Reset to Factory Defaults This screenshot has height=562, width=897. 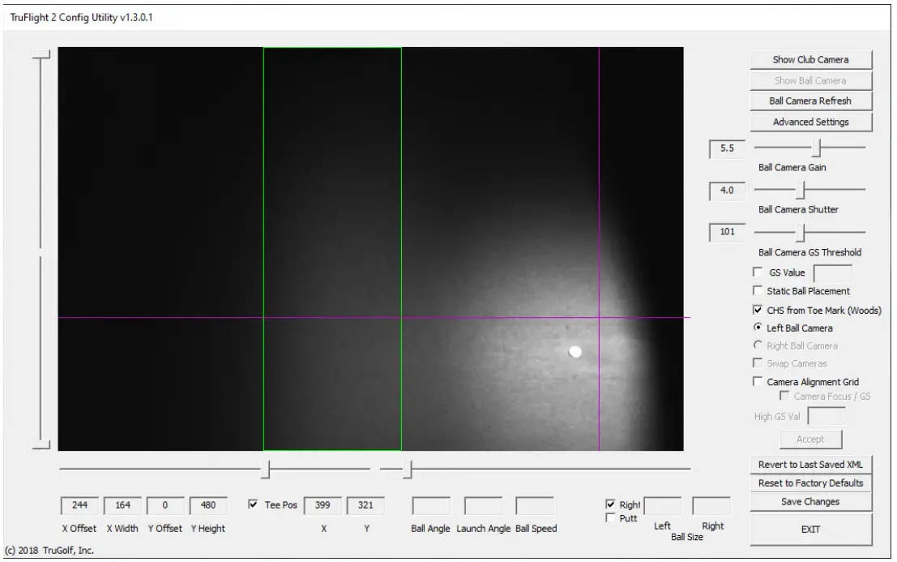[x=810, y=483]
